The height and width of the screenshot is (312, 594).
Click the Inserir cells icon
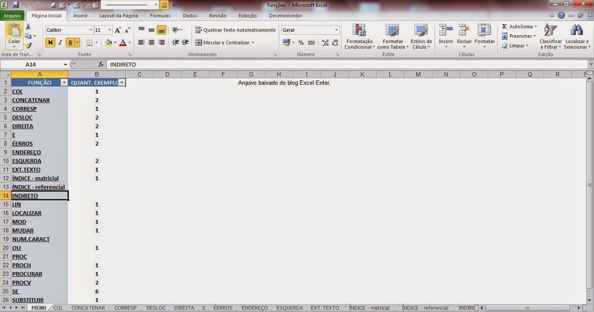pyautogui.click(x=445, y=30)
